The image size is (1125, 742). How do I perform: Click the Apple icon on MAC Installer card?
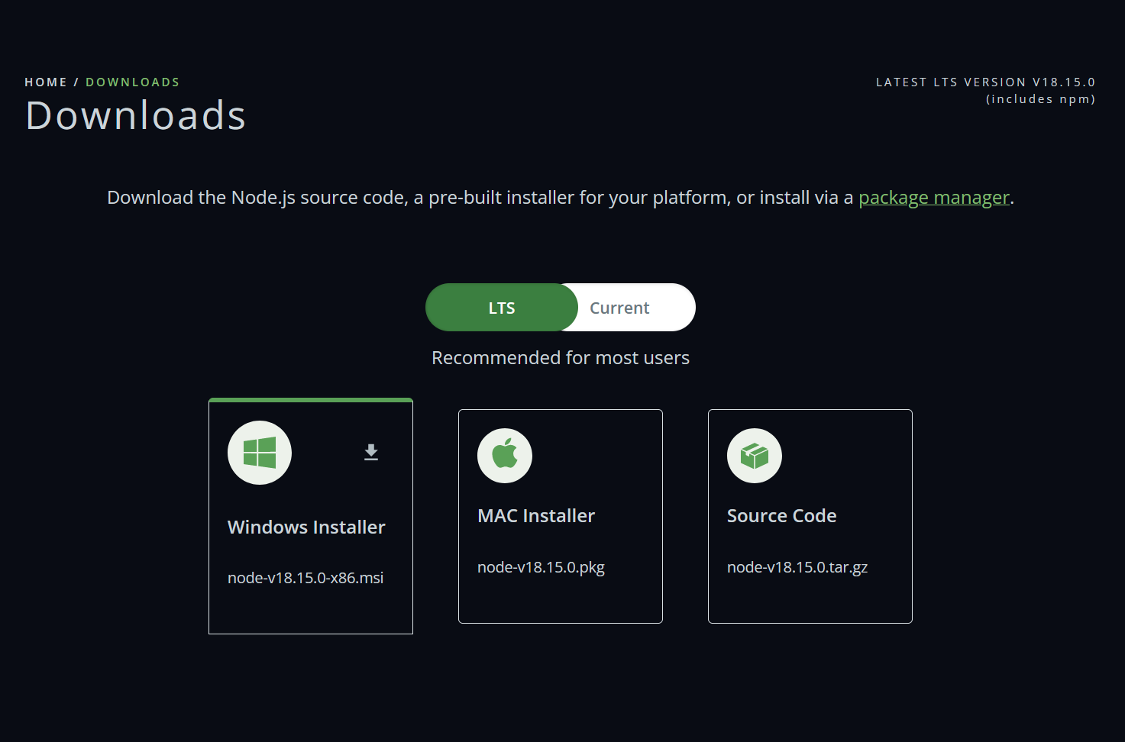(504, 455)
